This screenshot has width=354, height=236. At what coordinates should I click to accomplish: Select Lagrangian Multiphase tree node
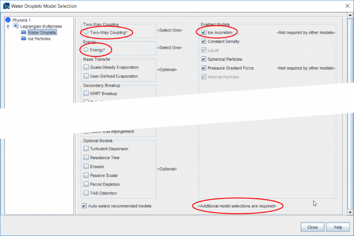tap(41, 26)
